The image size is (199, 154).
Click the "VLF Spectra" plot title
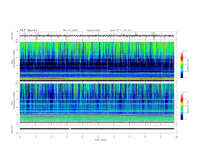point(28,30)
